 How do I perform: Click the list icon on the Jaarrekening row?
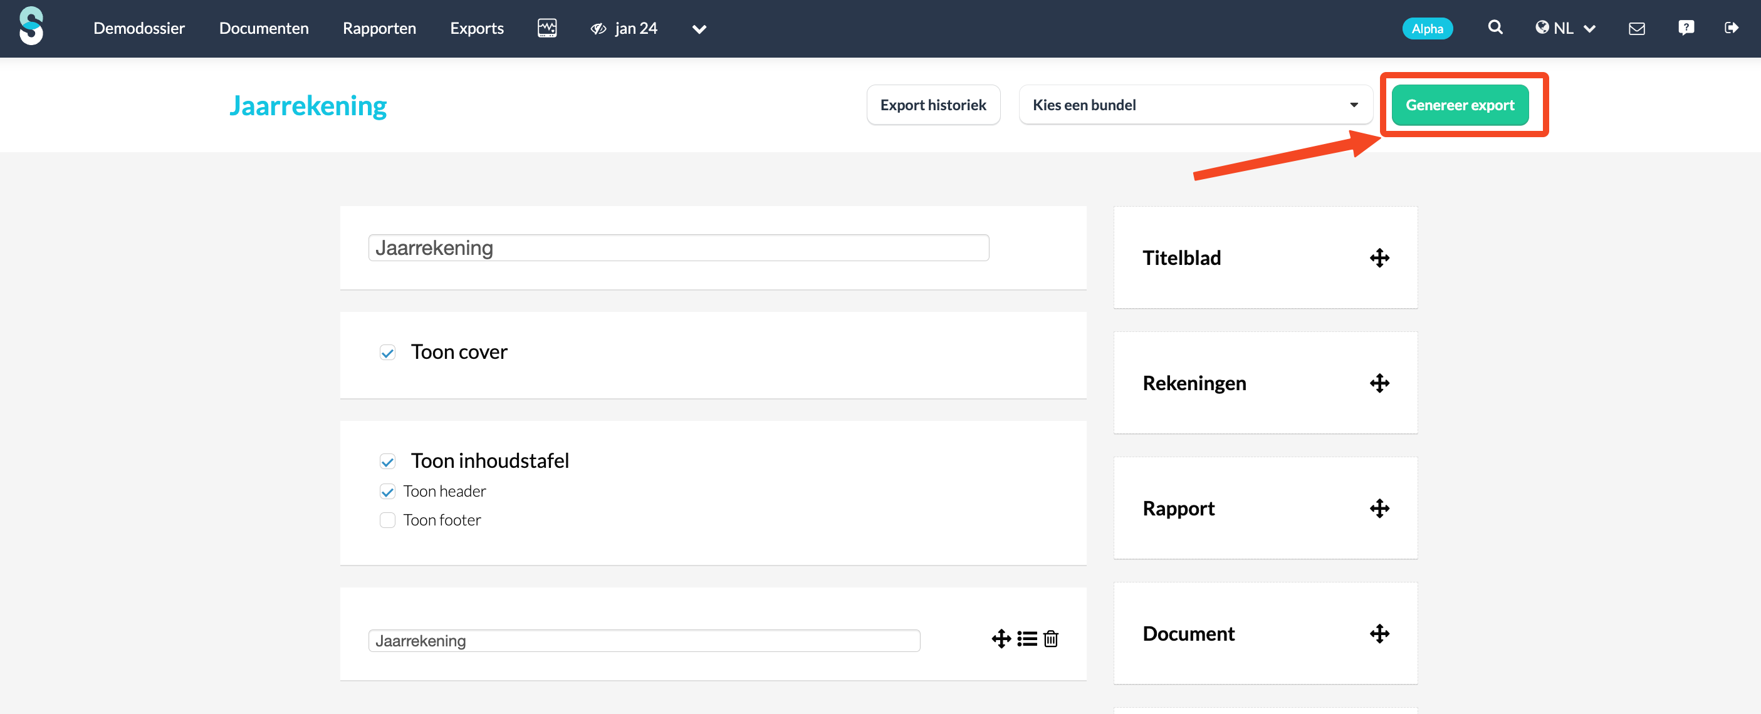1027,638
